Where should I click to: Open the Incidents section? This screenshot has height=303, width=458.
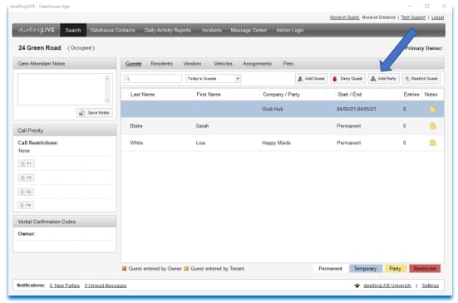212,30
